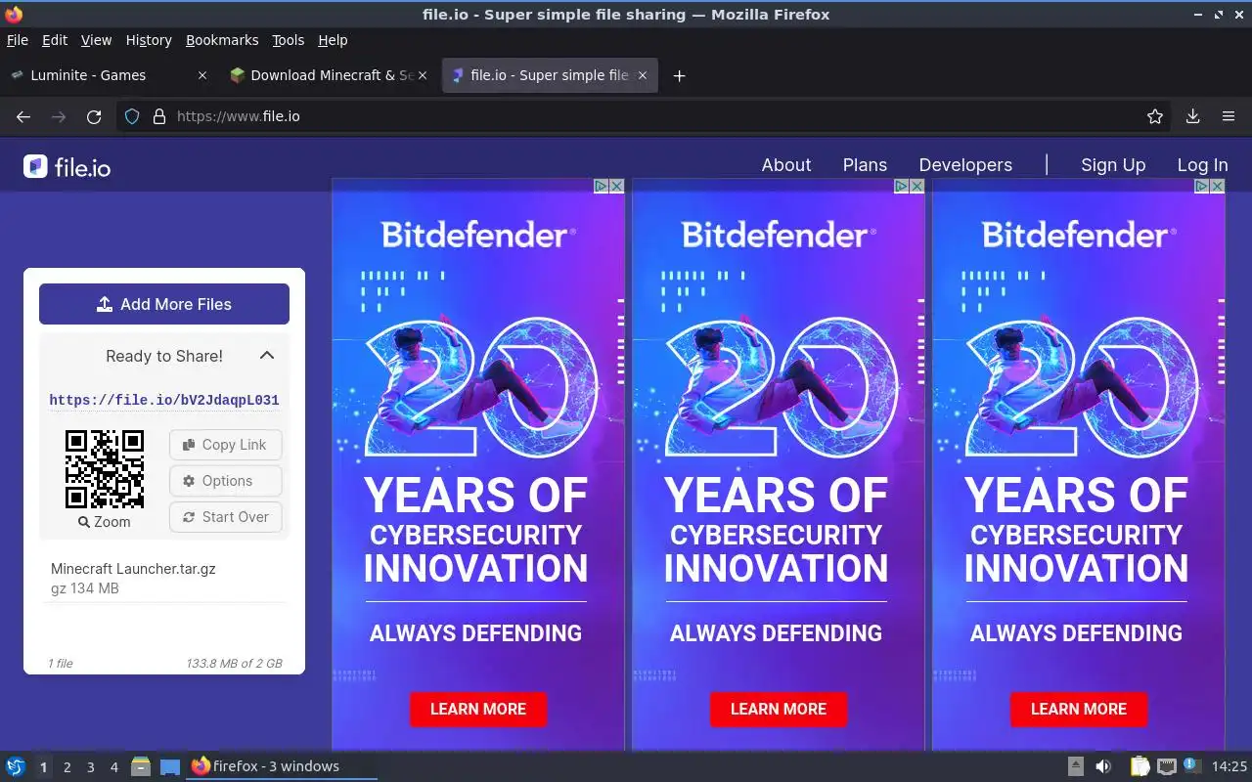Select the file.io browser tab
The height and width of the screenshot is (782, 1252).
pyautogui.click(x=550, y=75)
